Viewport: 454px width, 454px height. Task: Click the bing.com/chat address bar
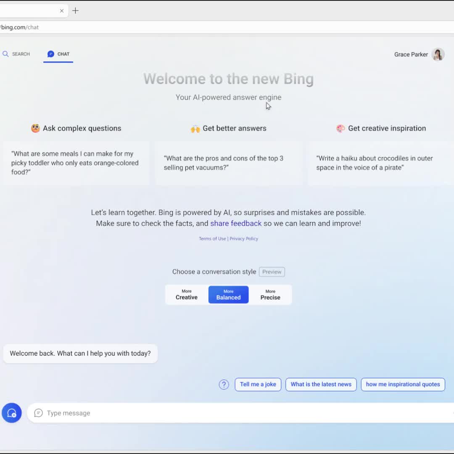[227, 27]
